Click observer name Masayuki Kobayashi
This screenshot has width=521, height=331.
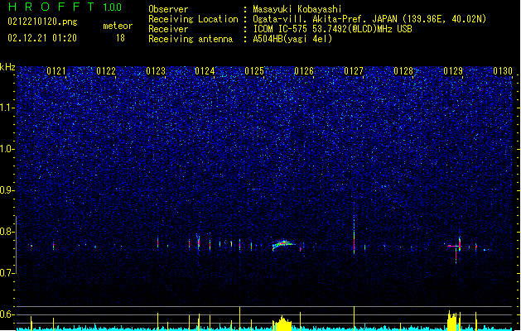pyautogui.click(x=297, y=9)
